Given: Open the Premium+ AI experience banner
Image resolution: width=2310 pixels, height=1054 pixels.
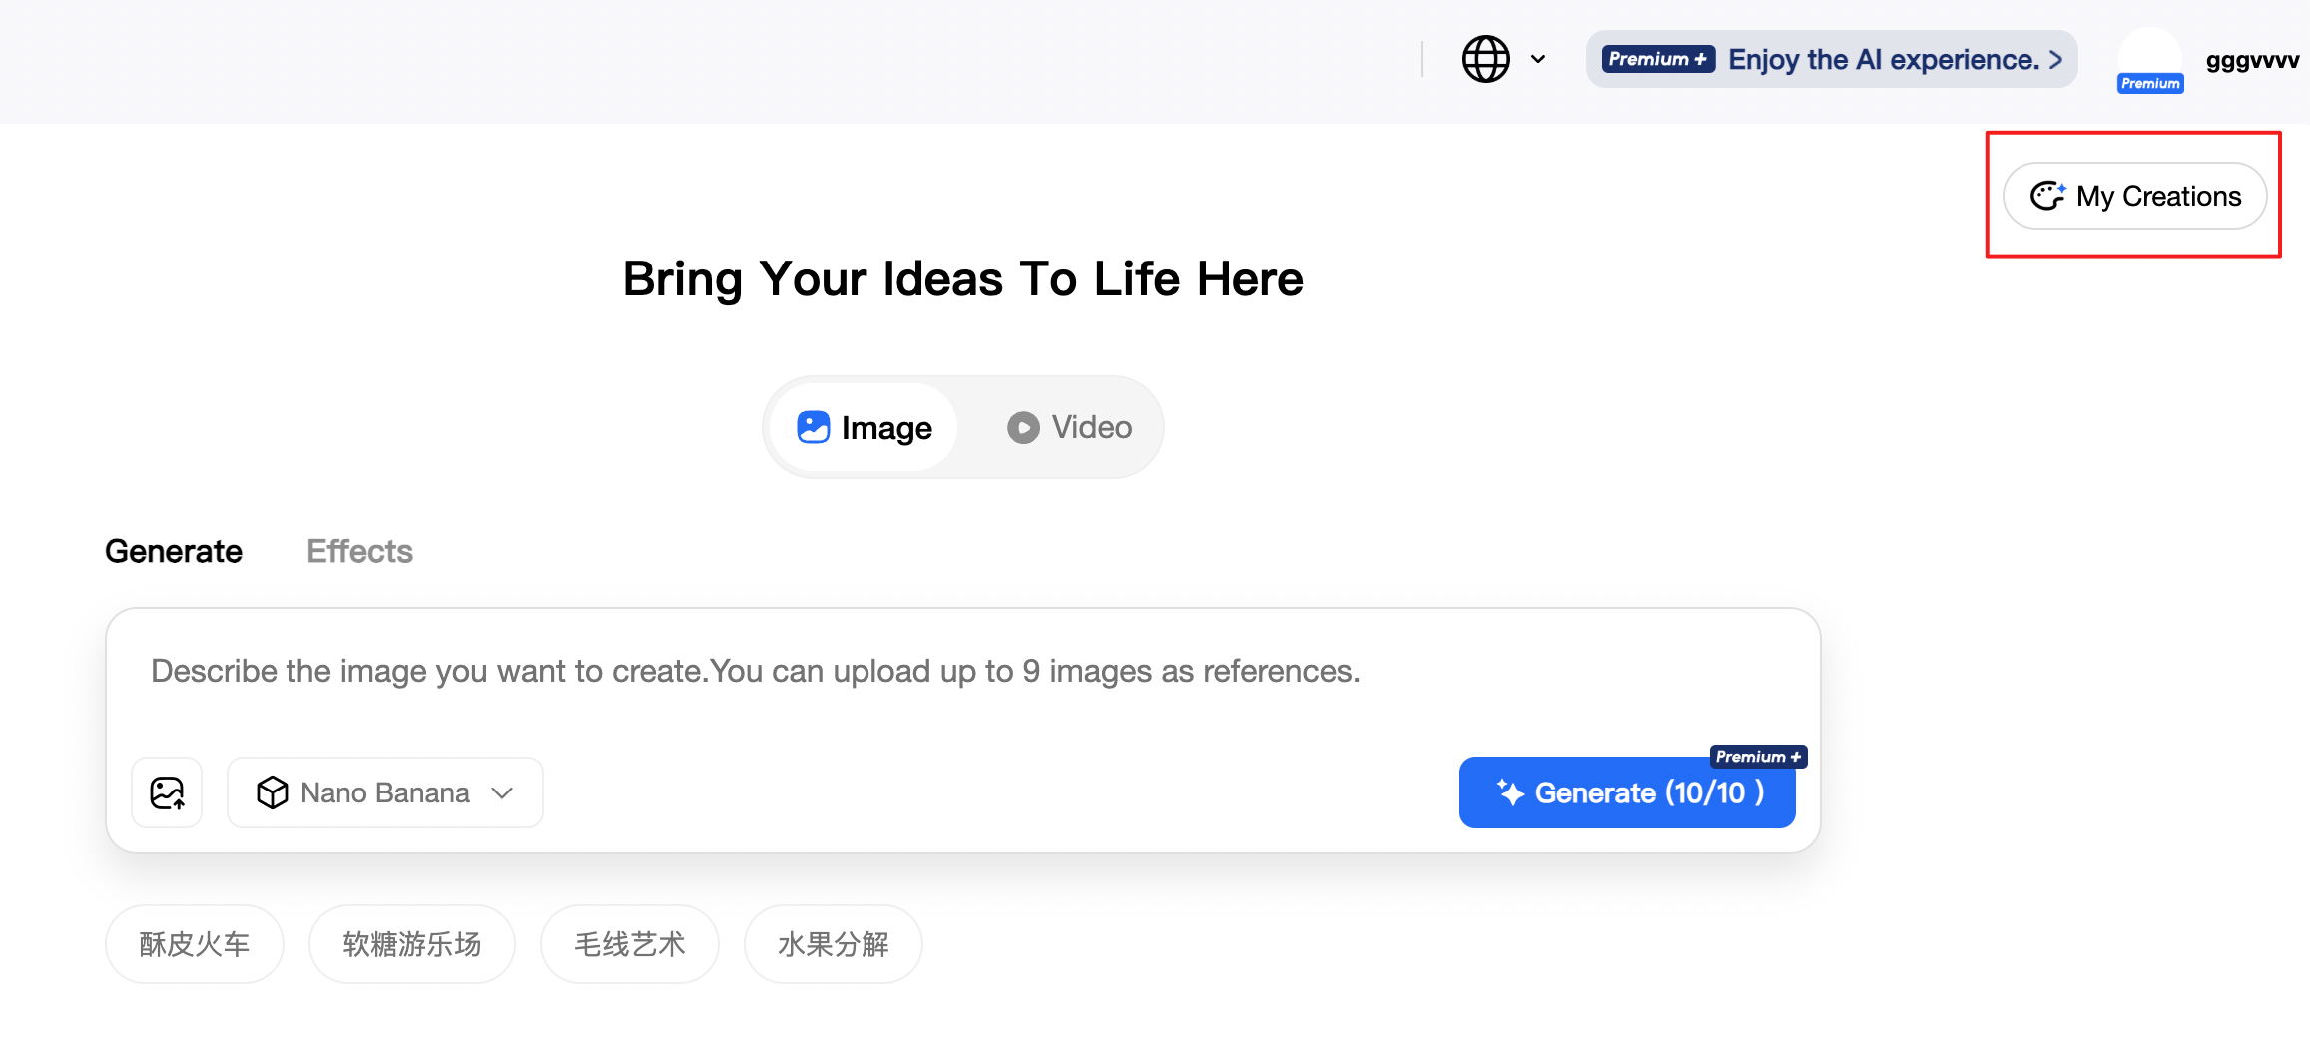Looking at the screenshot, I should pos(1831,59).
